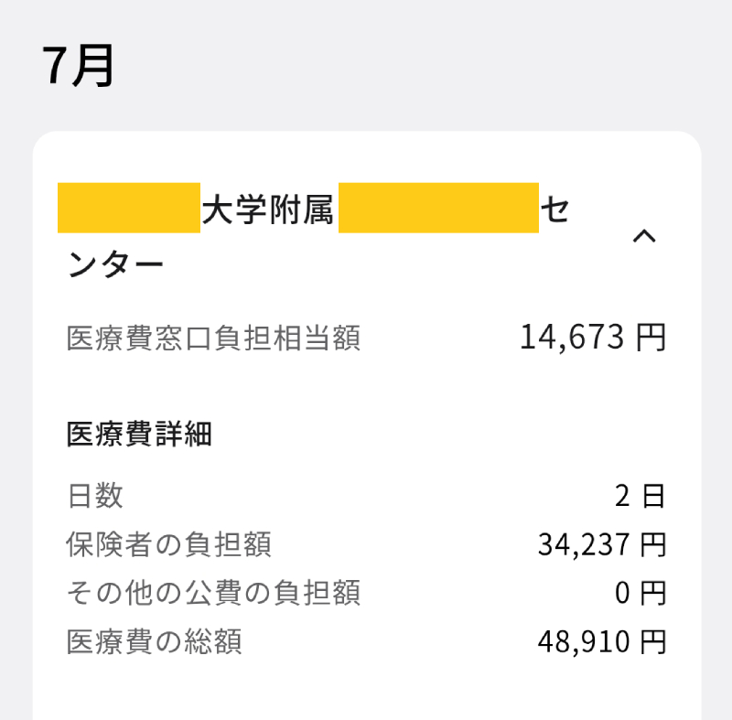Click the 医療費の総額 label
Image resolution: width=732 pixels, height=720 pixels.
tap(155, 641)
